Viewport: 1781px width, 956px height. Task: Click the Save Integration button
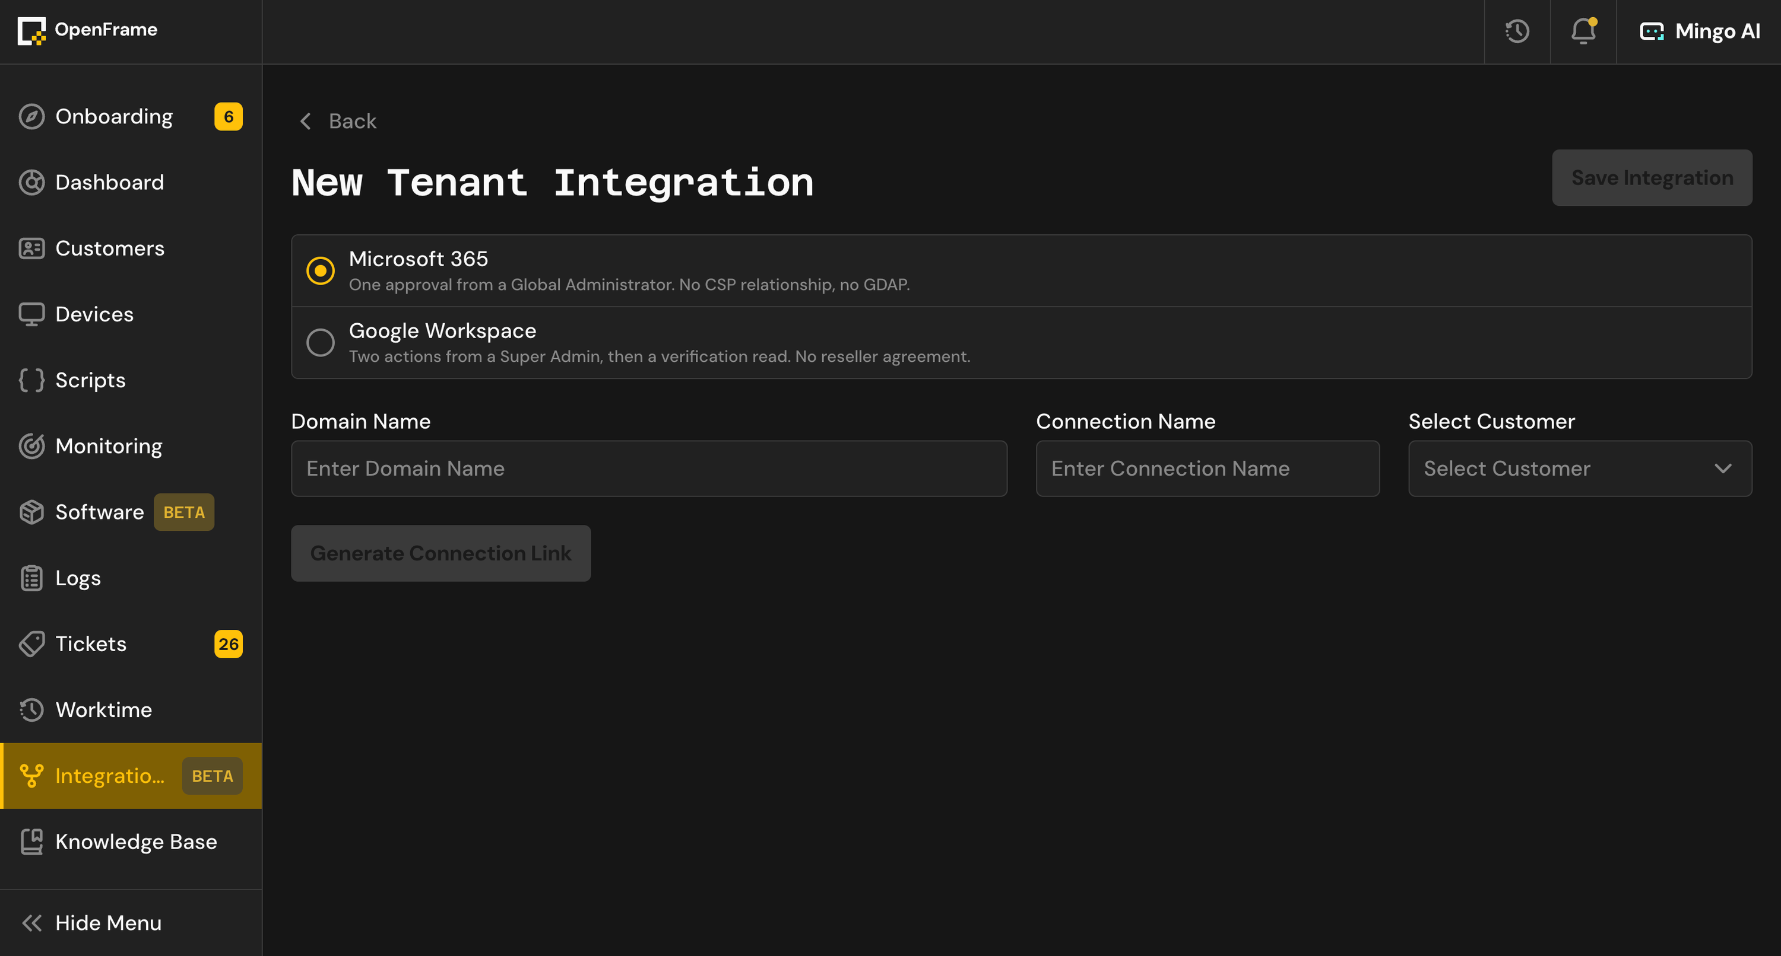1652,177
